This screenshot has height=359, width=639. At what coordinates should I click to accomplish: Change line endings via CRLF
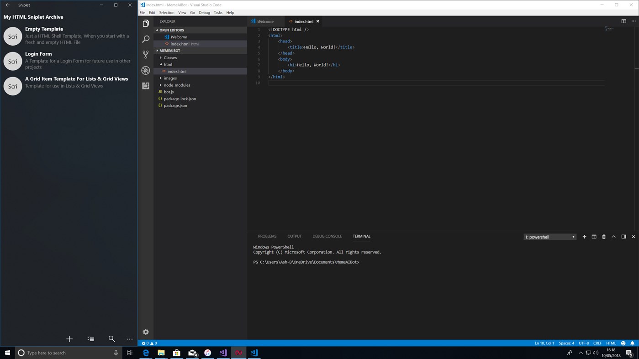pos(597,343)
